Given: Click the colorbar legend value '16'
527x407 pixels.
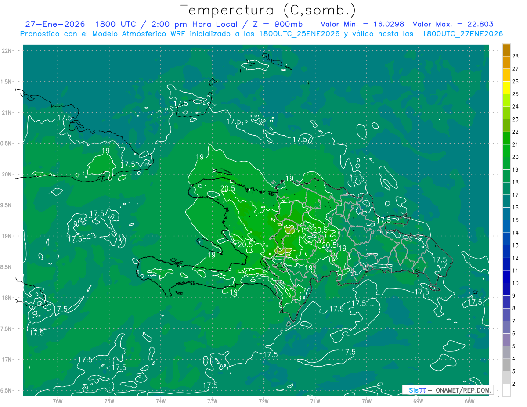Looking at the screenshot, I should (x=516, y=208).
